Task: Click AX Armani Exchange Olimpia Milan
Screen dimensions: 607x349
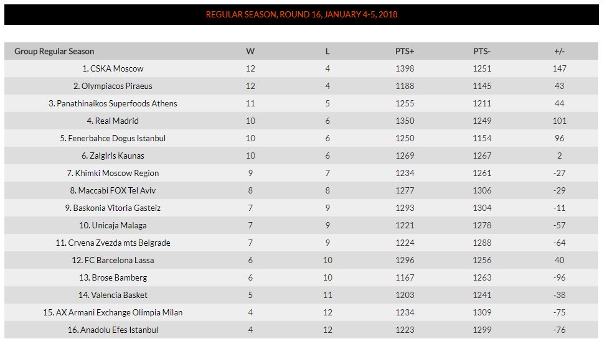Action: point(113,312)
